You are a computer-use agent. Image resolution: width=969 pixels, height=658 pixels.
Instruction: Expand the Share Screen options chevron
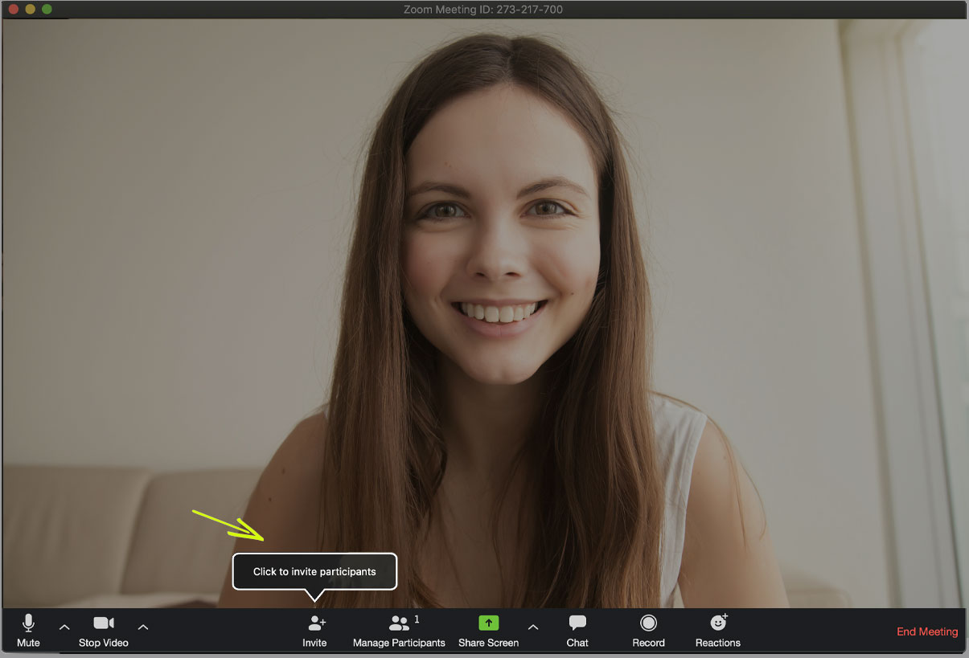click(533, 627)
